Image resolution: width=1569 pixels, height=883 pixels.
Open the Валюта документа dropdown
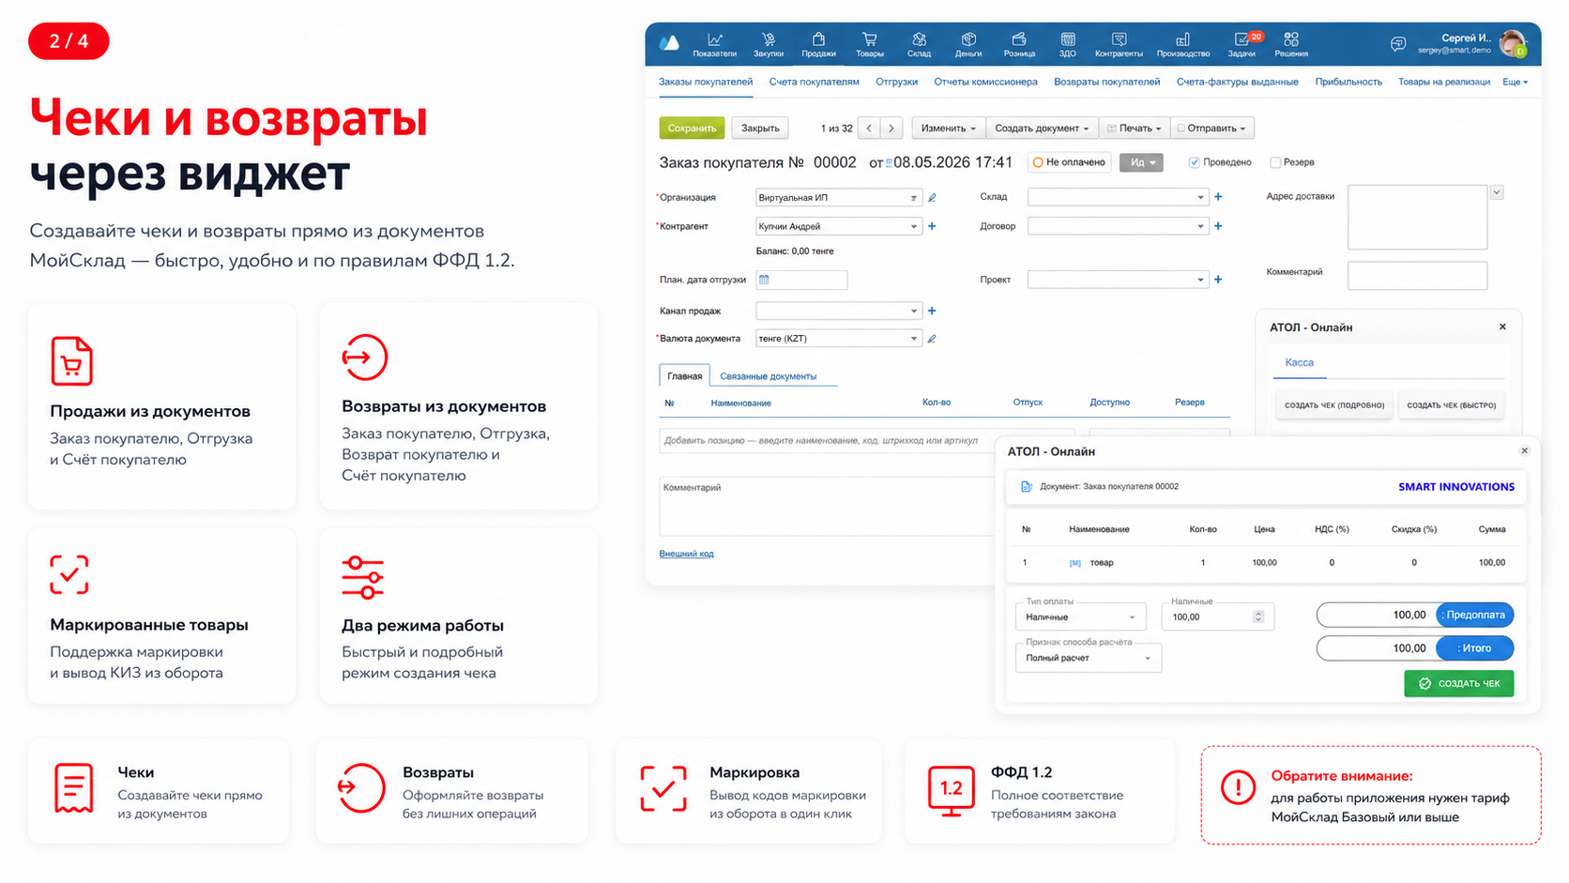(838, 339)
